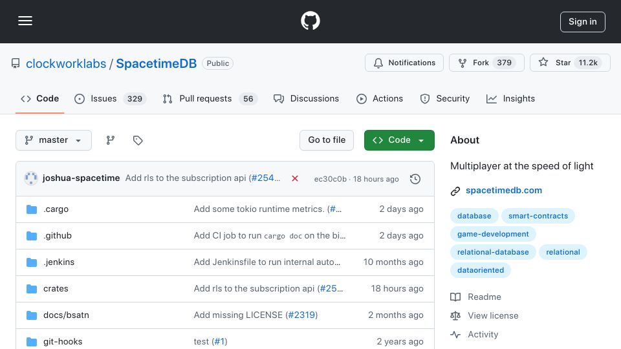Click the .cargo folder icon
Image resolution: width=621 pixels, height=349 pixels.
[32, 209]
